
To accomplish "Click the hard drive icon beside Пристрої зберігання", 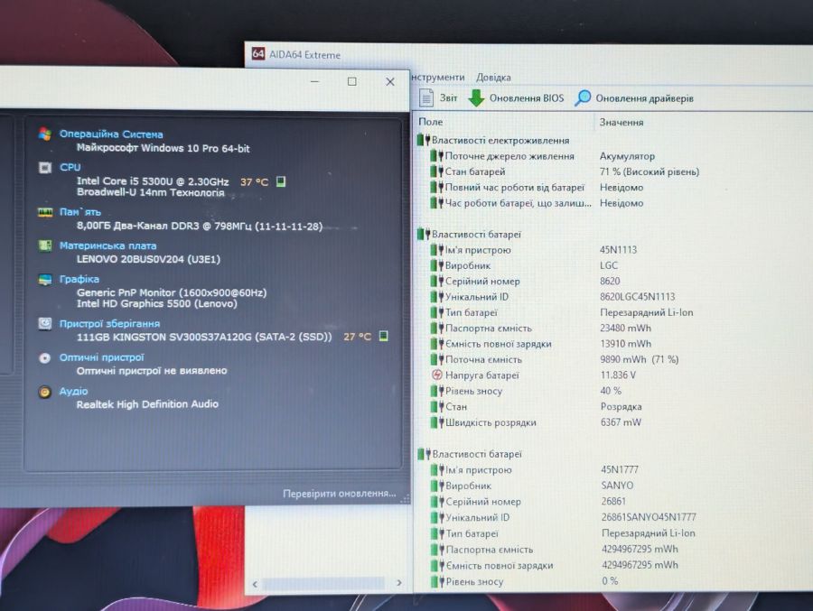I will coord(45,323).
